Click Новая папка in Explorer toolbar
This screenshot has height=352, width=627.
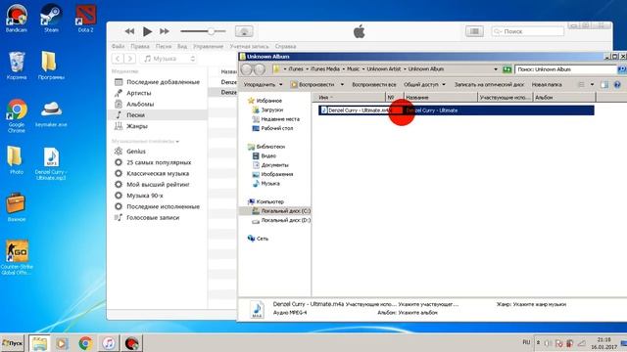pos(547,85)
